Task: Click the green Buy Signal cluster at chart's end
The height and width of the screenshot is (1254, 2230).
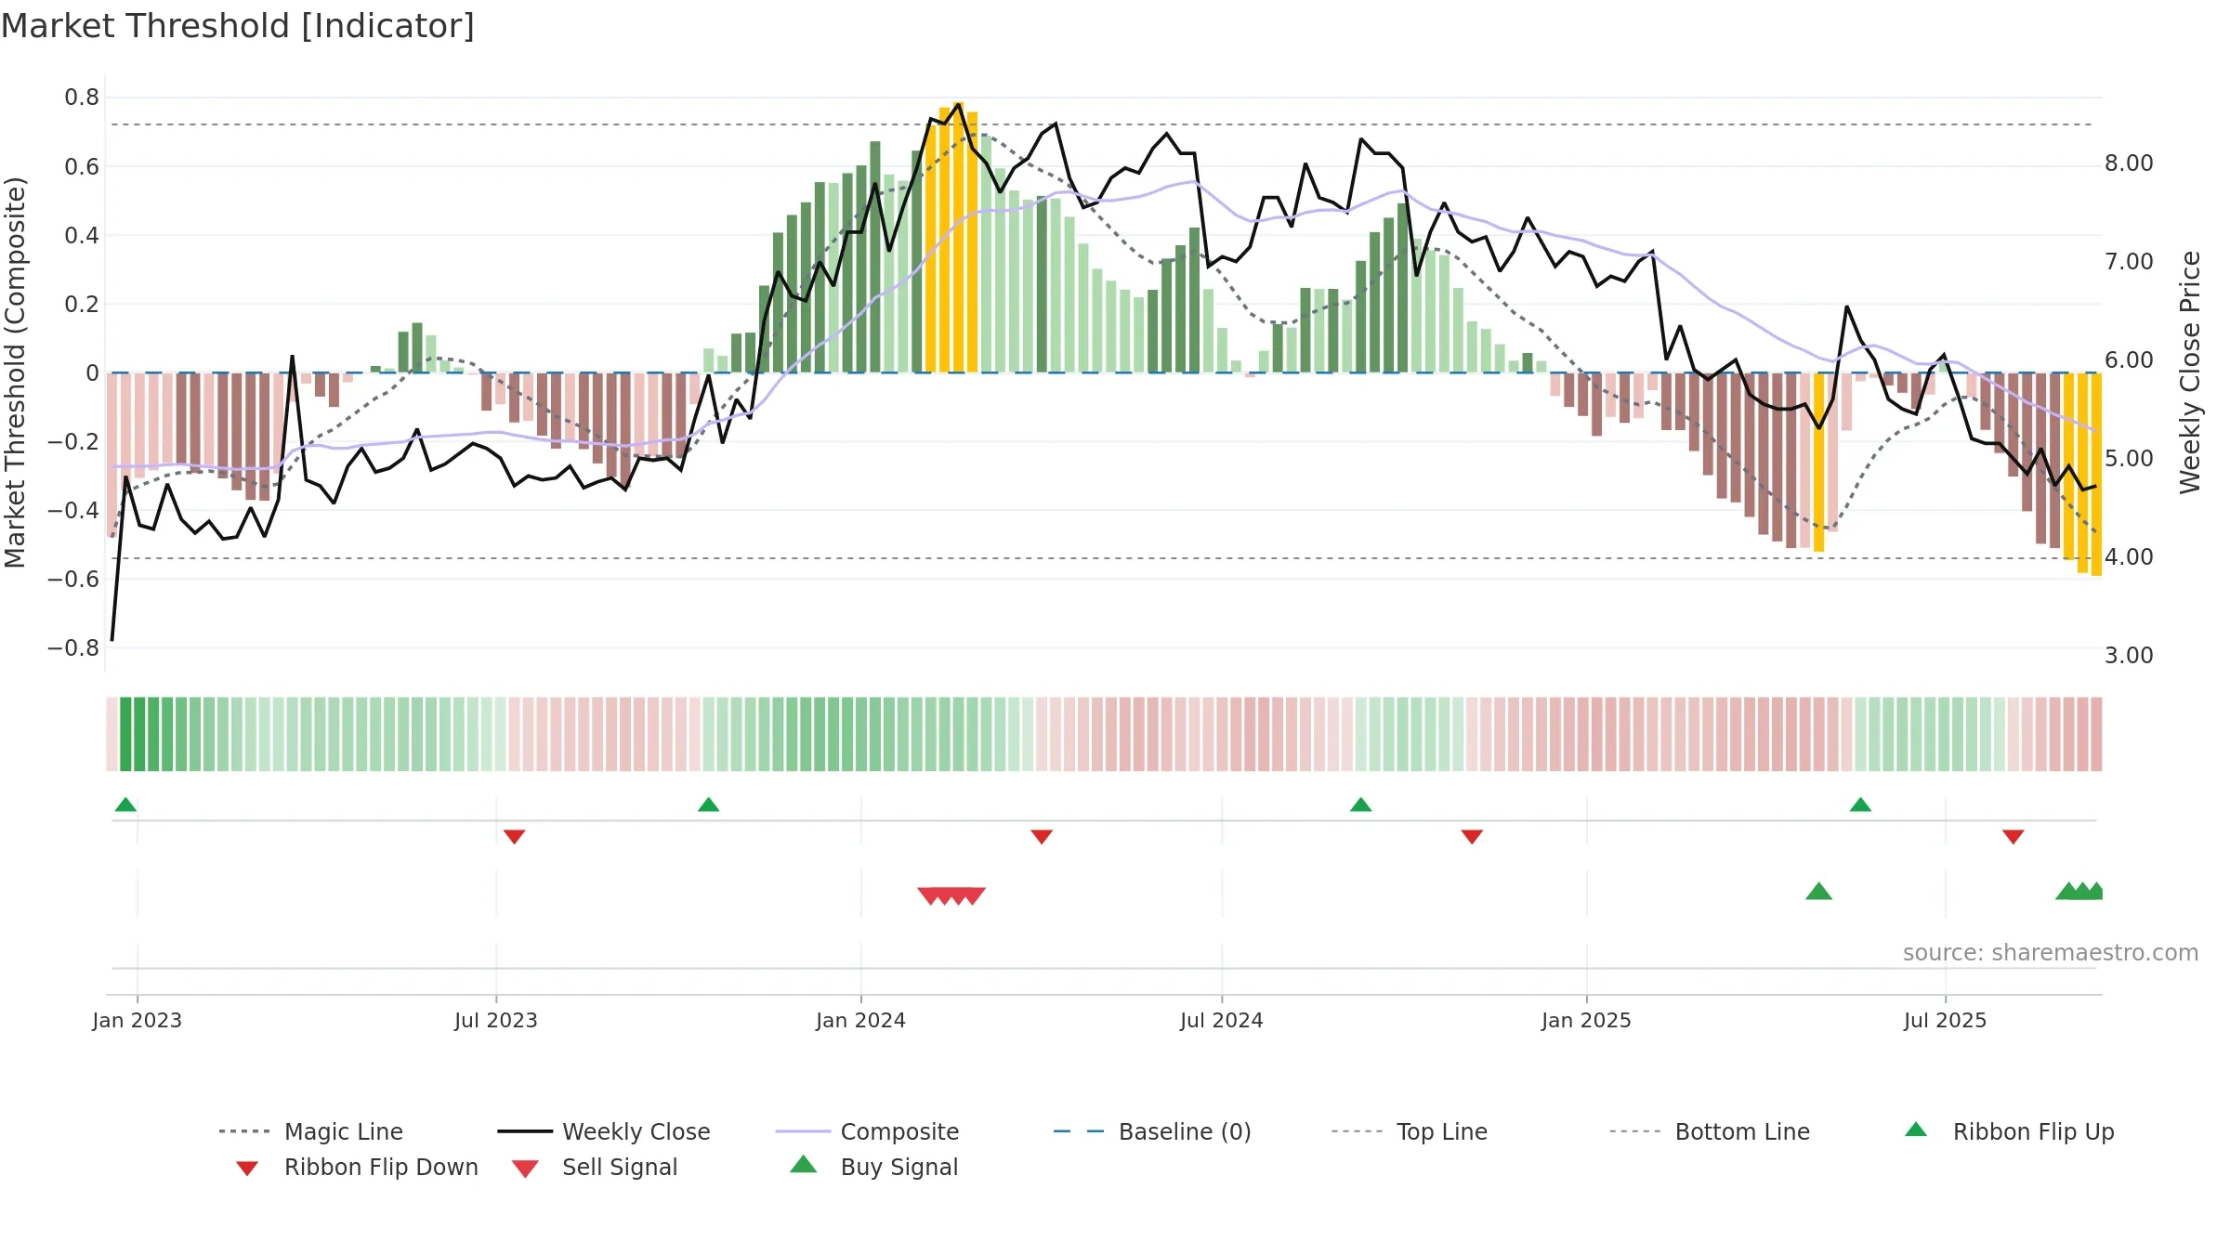Action: pyautogui.click(x=2079, y=892)
